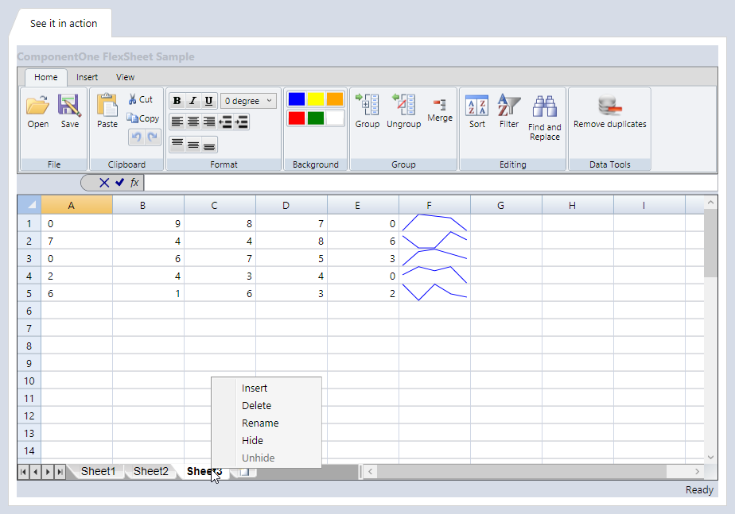Click the Save floppy disk icon

click(69, 106)
